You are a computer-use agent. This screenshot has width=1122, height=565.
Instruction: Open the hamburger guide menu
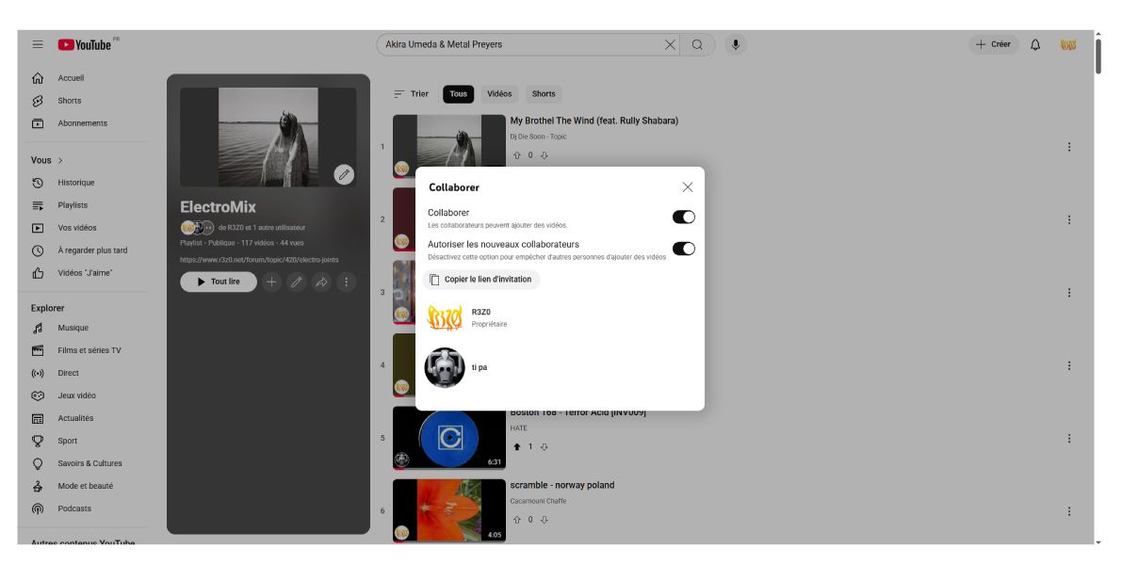pyautogui.click(x=38, y=44)
